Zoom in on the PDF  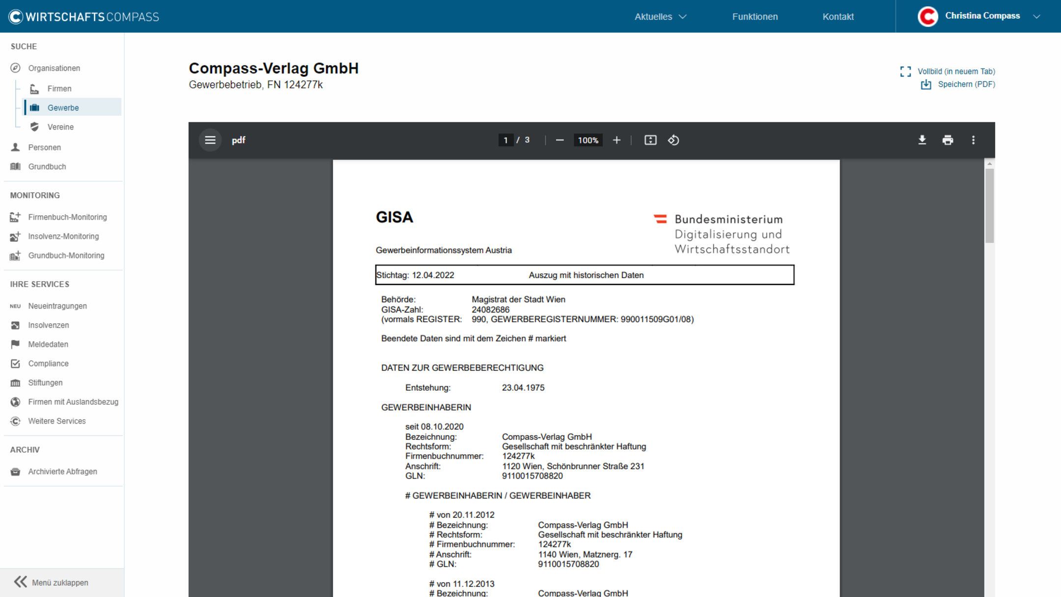[x=616, y=140]
